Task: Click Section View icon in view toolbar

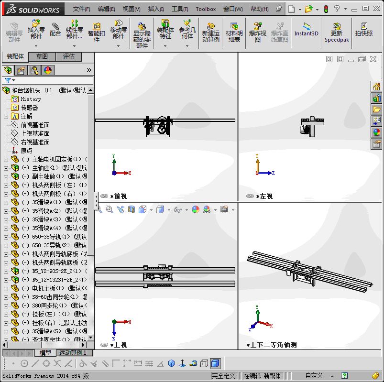Action: pyautogui.click(x=131, y=209)
